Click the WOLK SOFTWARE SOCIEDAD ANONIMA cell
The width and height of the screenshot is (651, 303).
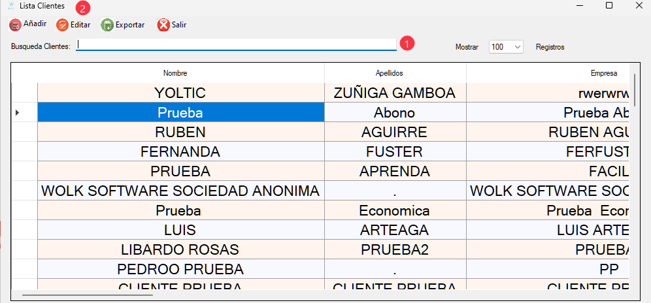tap(180, 191)
